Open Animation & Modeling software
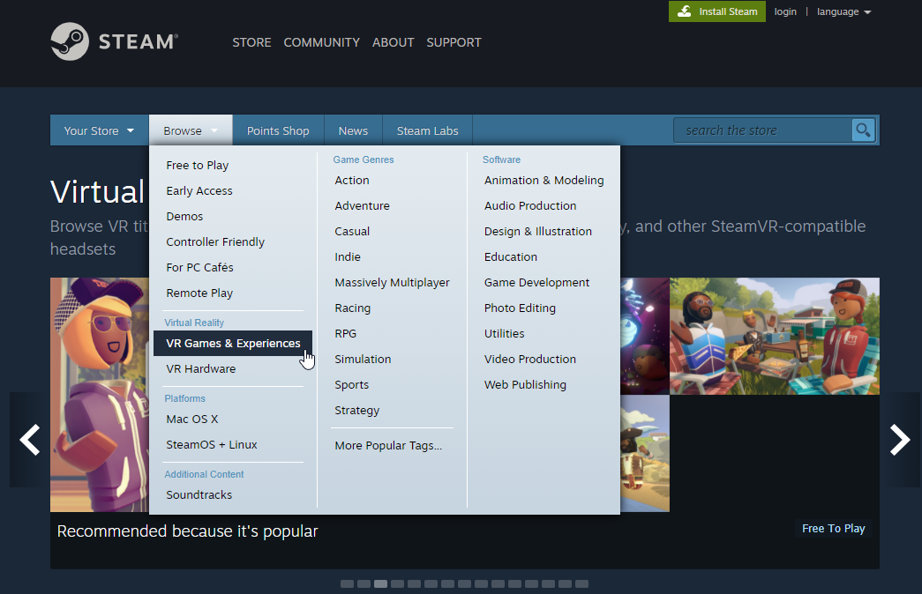The image size is (922, 594). 543,181
